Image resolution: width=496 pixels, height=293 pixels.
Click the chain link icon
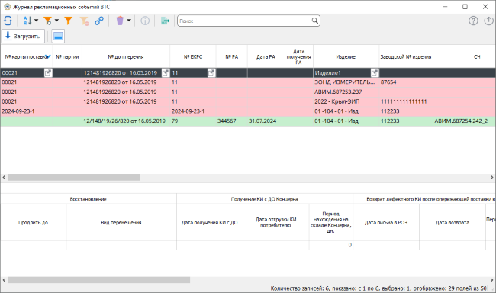click(99, 21)
